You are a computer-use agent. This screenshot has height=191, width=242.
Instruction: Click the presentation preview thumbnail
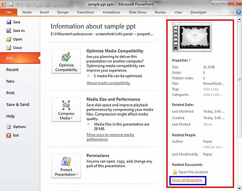click(x=192, y=37)
